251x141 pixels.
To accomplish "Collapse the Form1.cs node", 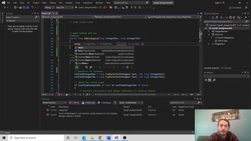I will (209, 34).
